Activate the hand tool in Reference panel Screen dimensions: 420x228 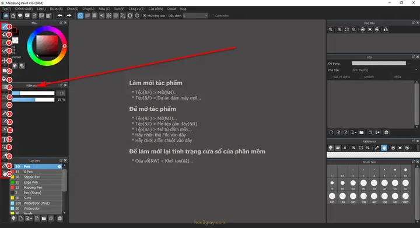coord(384,148)
